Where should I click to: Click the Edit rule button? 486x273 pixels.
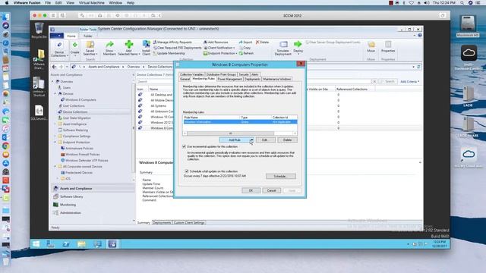point(265,140)
